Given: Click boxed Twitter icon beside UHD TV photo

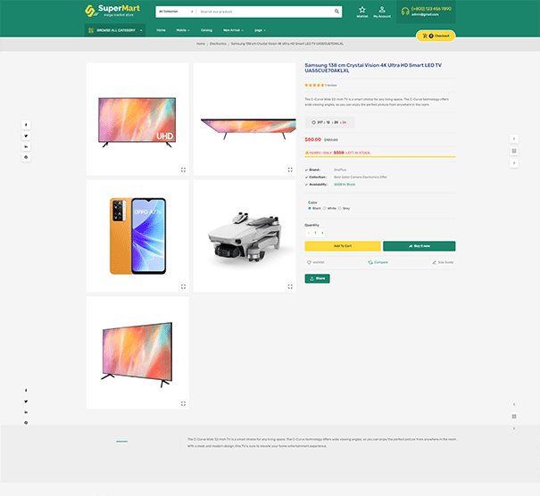Looking at the screenshot, I should pos(26,136).
